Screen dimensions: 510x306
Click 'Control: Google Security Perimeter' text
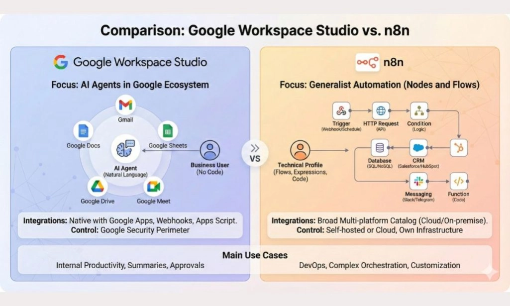click(130, 230)
